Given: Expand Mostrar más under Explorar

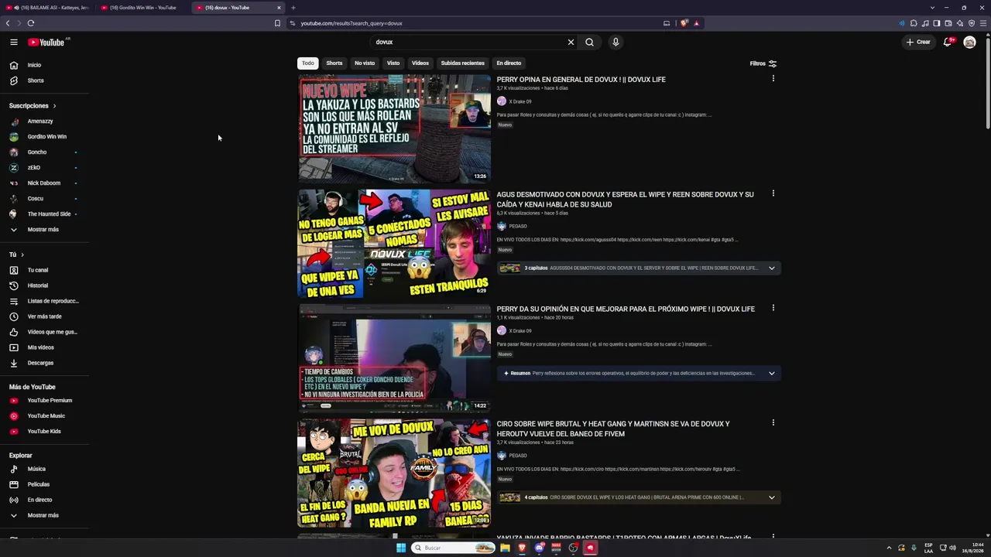Looking at the screenshot, I should point(44,515).
